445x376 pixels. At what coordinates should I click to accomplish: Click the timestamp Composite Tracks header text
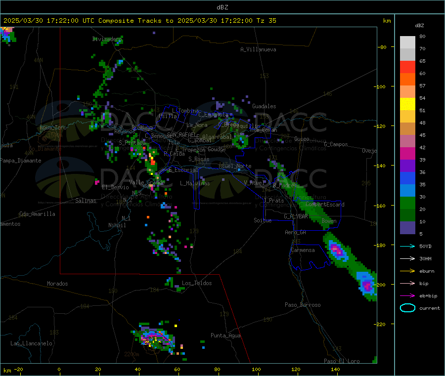[139, 21]
